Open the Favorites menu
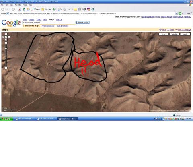This screenshot has width=193, height=167. point(18,5)
